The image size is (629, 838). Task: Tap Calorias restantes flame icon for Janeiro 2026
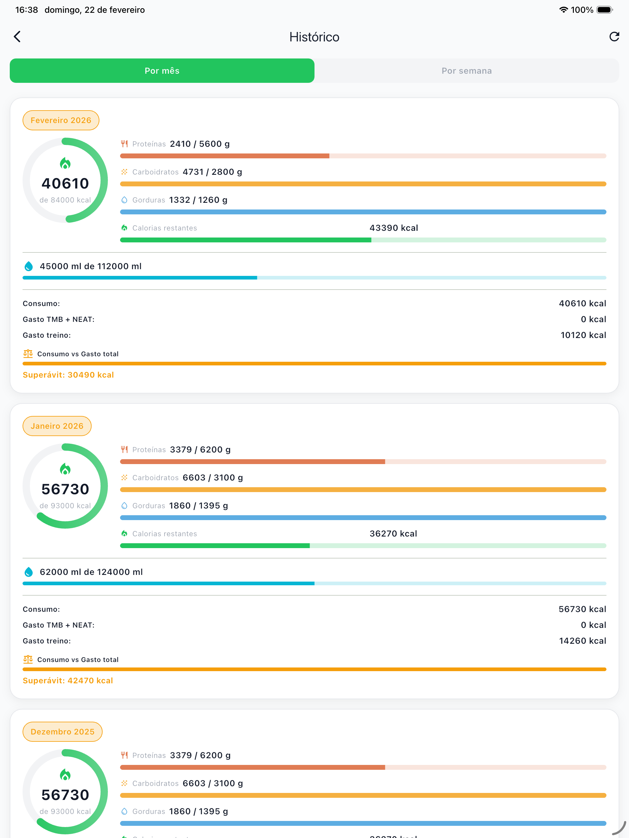[x=124, y=533]
